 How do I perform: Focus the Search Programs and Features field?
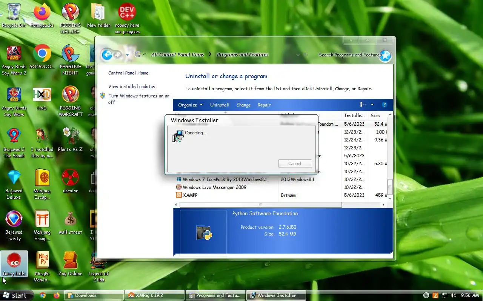(x=349, y=55)
